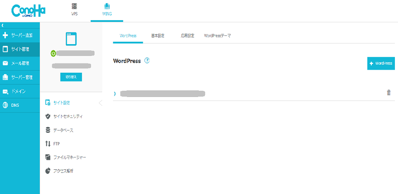
Task: Open サイト管理 menu item
Action: [x=20, y=49]
